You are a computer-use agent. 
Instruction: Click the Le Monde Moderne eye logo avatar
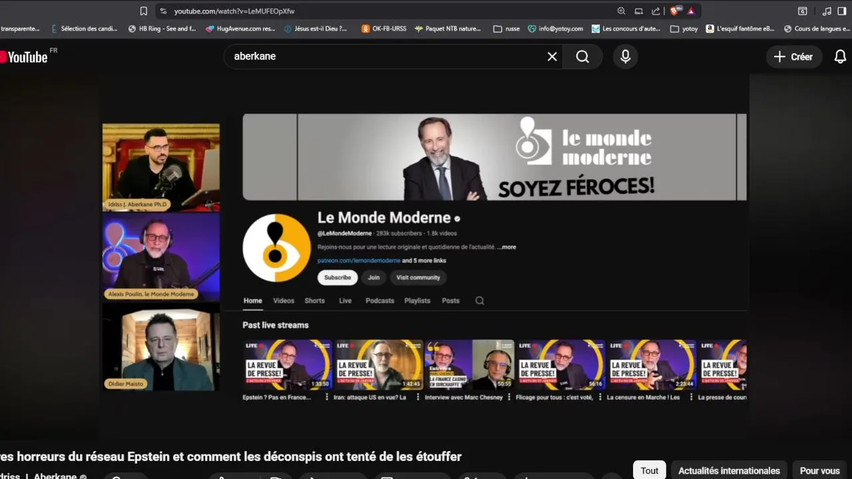pyautogui.click(x=276, y=248)
